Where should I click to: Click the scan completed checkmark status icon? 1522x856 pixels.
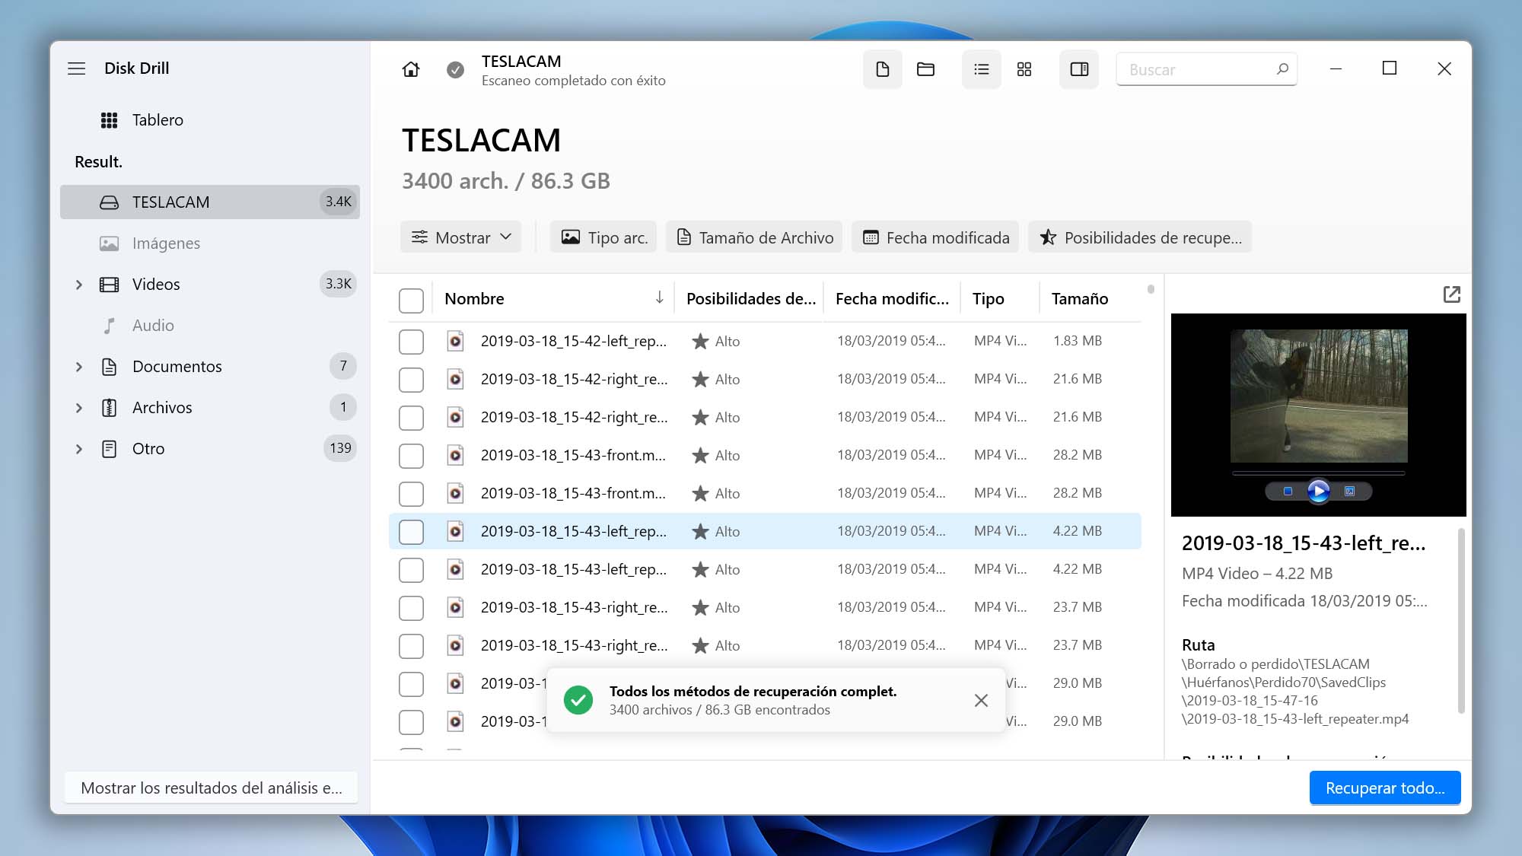[x=455, y=69]
